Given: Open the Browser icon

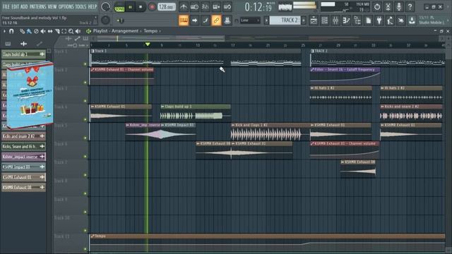Looking at the screenshot, I should click(x=357, y=20).
